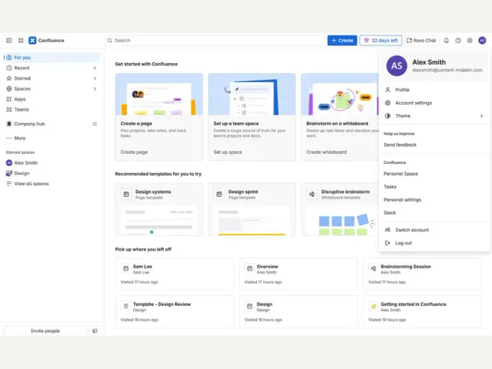Open the help question mark icon
The image size is (492, 369).
(458, 40)
